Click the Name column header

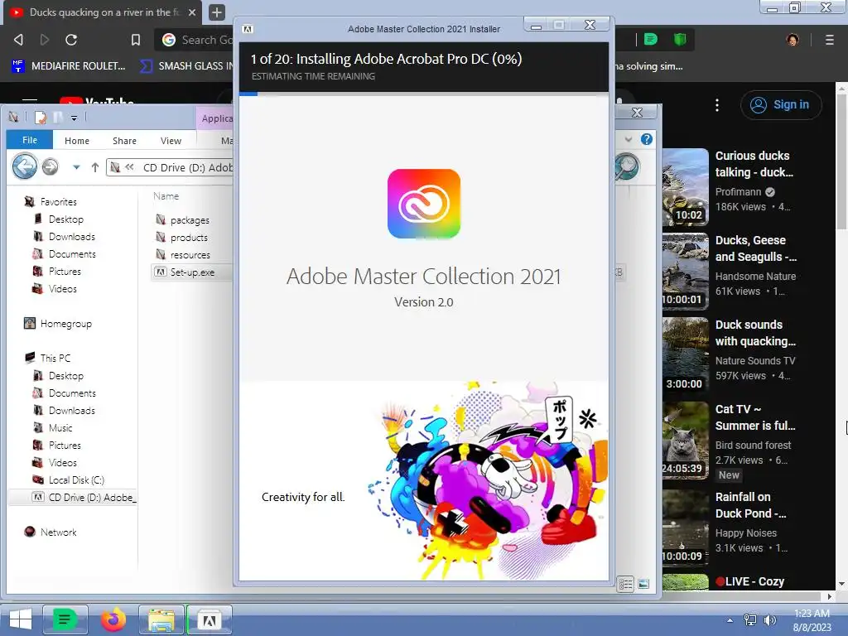[x=166, y=196]
